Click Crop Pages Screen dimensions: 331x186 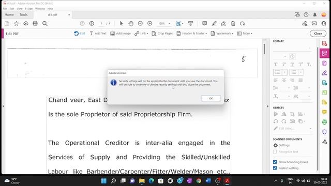(x=162, y=33)
